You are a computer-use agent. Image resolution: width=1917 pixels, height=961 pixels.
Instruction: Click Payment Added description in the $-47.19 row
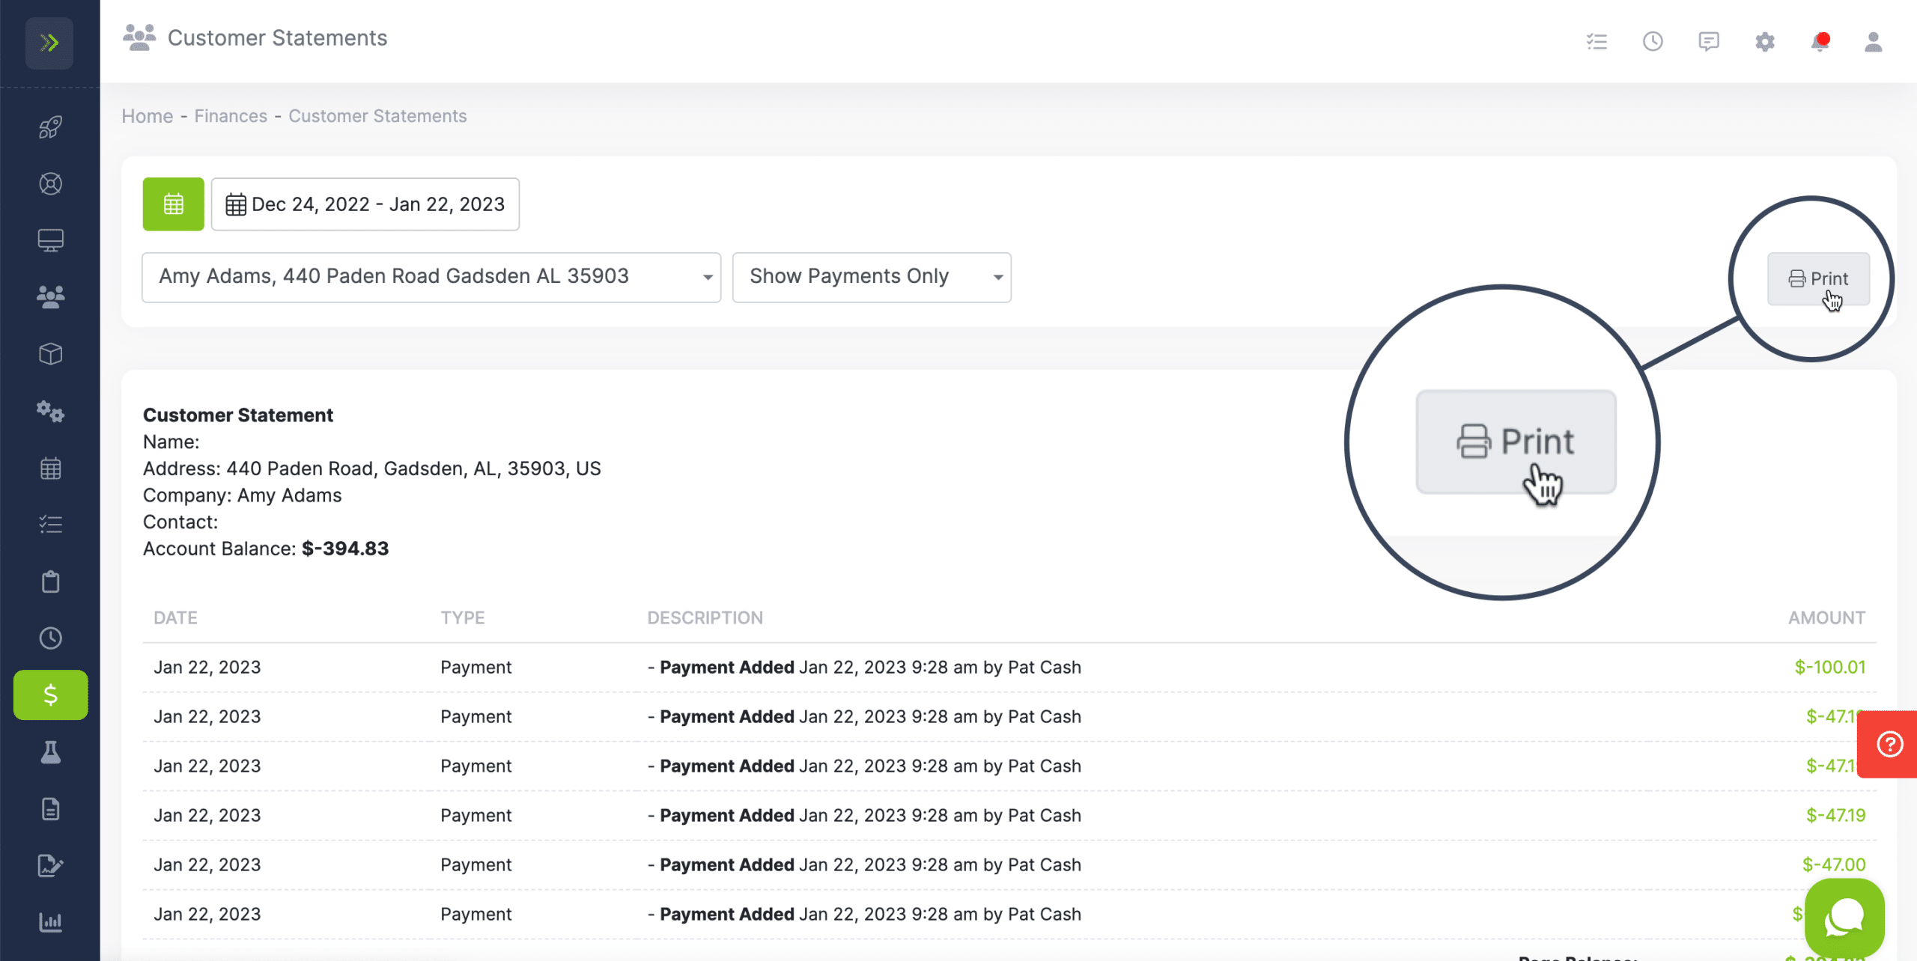(x=864, y=815)
